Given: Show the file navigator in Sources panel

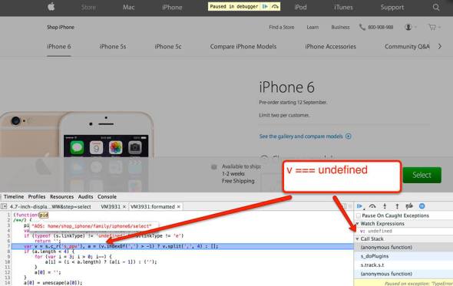Looking at the screenshot, I should tap(4, 206).
